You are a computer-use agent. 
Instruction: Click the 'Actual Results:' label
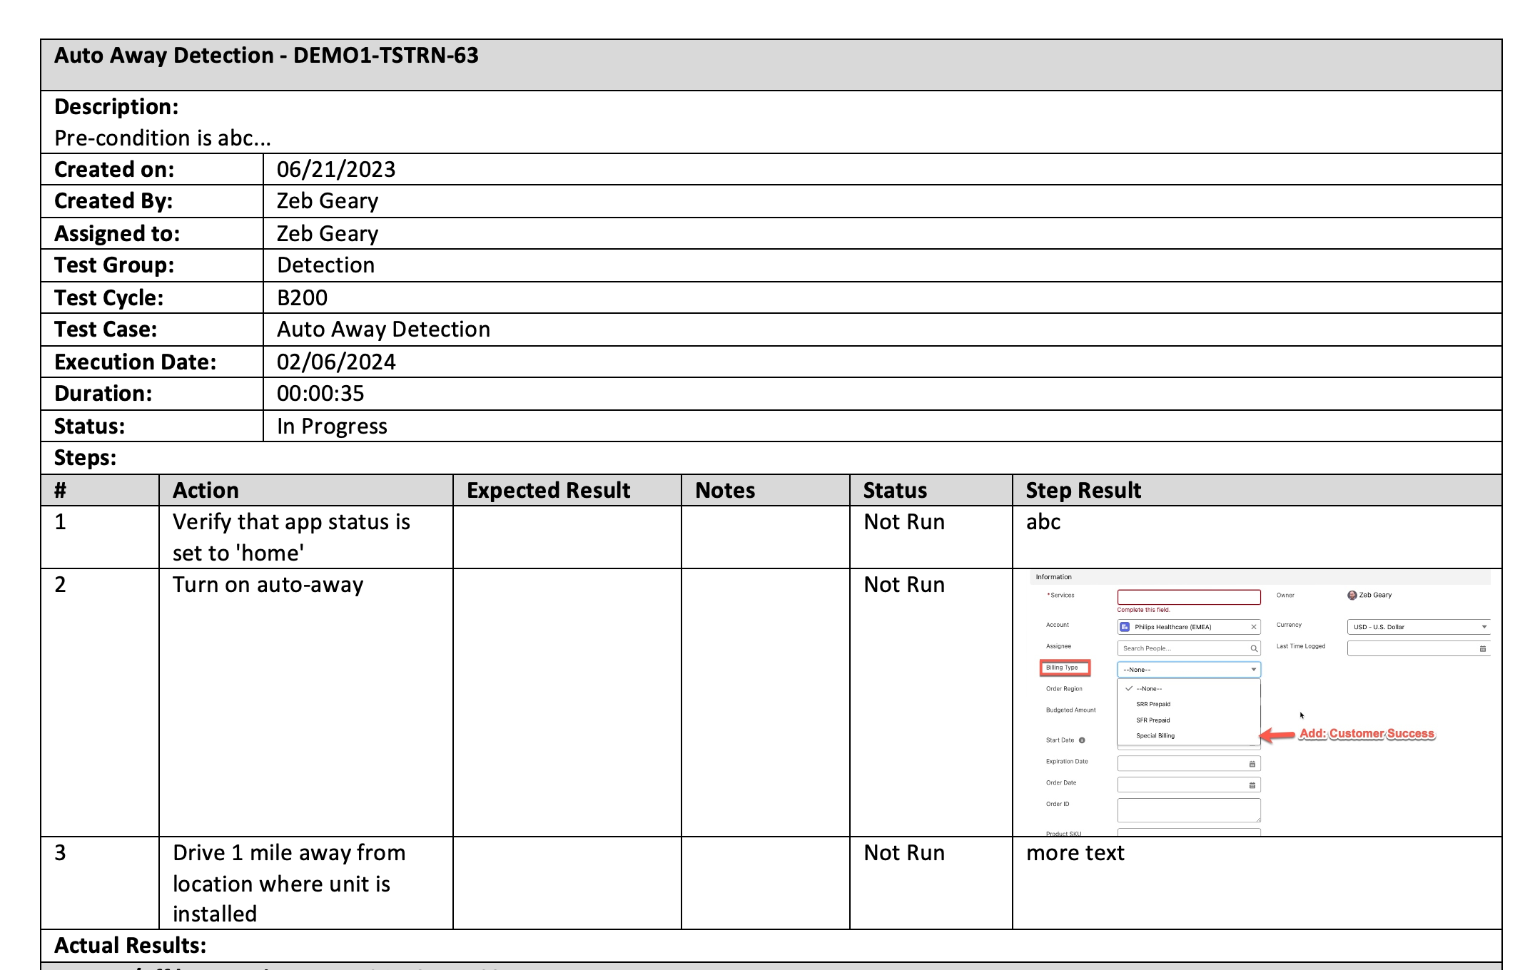tap(131, 946)
